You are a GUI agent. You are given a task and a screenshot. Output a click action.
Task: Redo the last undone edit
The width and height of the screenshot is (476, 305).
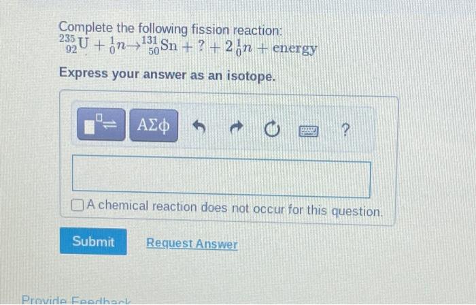(x=237, y=128)
